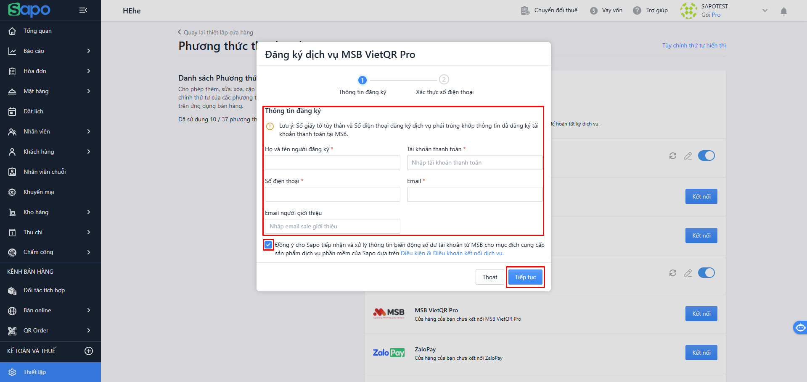
Task: Open Nhân viên chuỗi menu item
Action: pos(50,172)
